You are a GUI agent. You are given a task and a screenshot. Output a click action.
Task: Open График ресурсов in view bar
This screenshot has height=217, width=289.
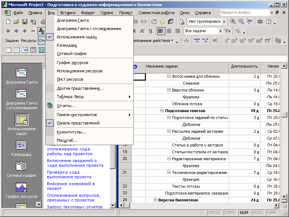(x=21, y=191)
